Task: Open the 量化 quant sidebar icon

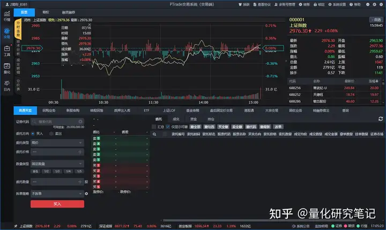Action: point(7,68)
